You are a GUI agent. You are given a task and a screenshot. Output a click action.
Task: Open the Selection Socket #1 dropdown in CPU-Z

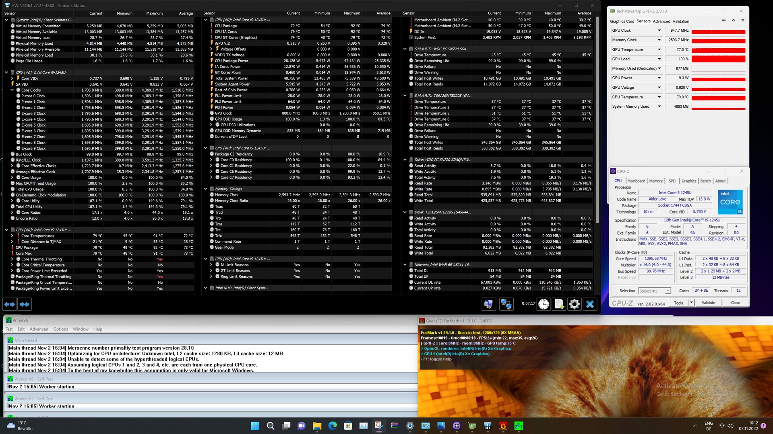[668, 291]
